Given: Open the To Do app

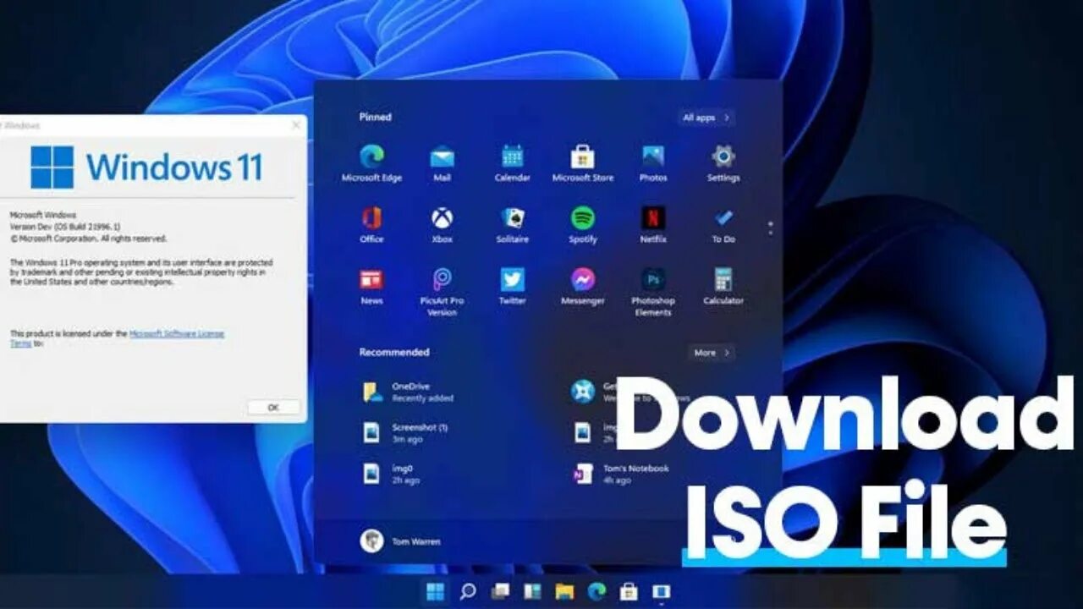Looking at the screenshot, I should [723, 225].
